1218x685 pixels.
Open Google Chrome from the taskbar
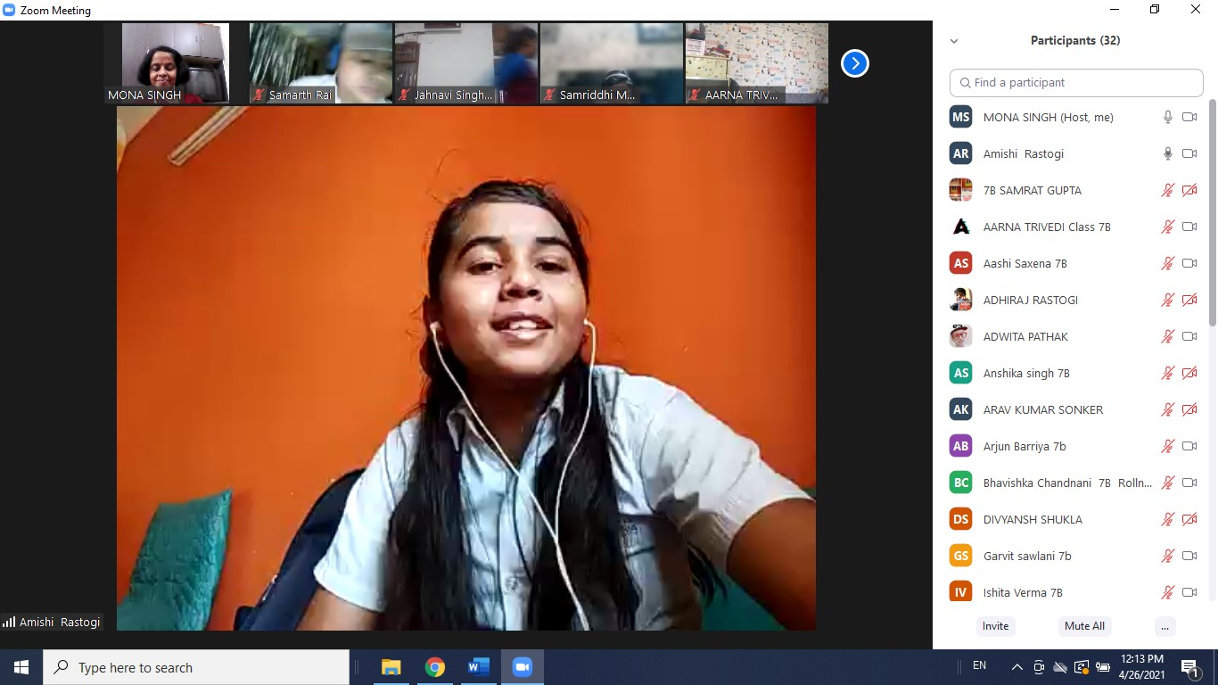click(434, 667)
